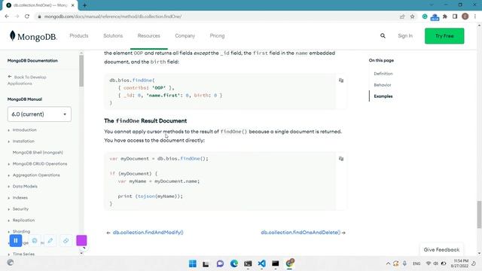Open the Products menu
The width and height of the screenshot is (482, 271).
click(78, 36)
